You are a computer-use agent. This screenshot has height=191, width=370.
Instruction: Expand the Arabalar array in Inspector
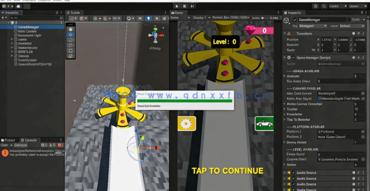click(x=285, y=76)
